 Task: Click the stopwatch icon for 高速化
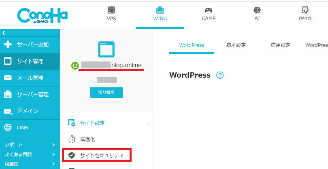(72, 139)
